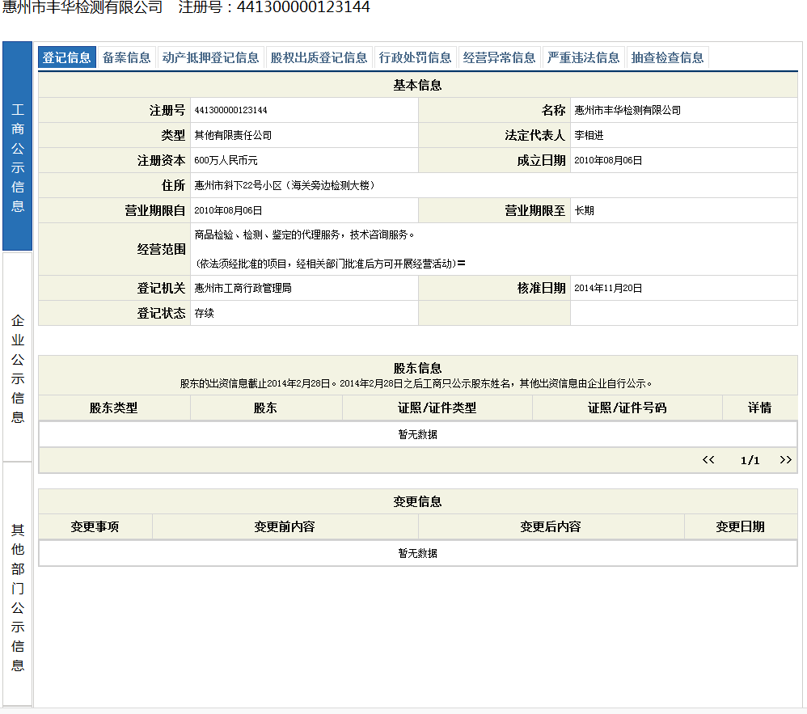Viewport: 807px width, 714px height.
Task: Click the legal representative 李相进 cell
Action: [589, 135]
